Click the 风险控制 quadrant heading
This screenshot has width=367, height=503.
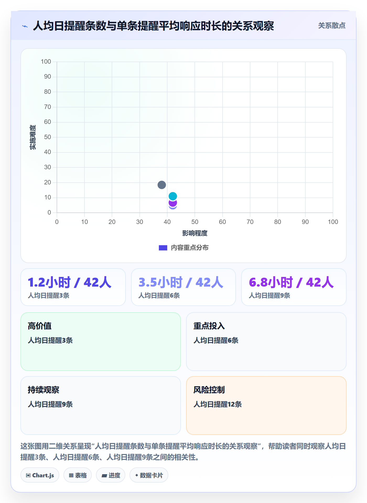209,390
